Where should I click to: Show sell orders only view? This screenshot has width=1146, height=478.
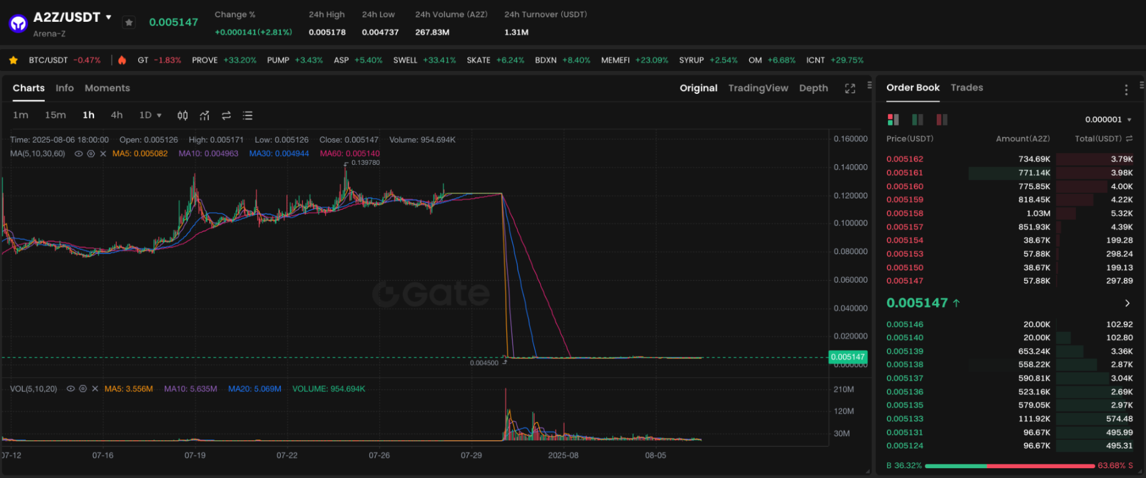[942, 120]
